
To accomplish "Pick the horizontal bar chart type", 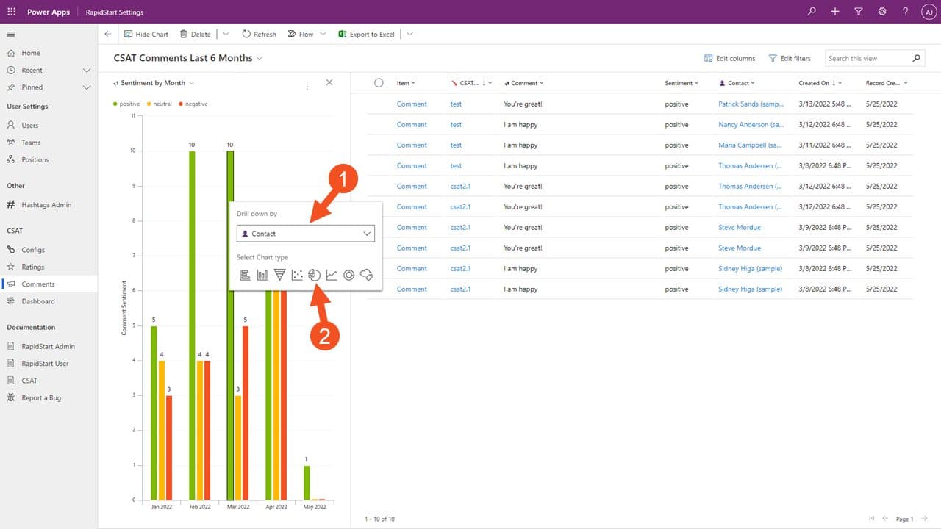I will point(245,275).
